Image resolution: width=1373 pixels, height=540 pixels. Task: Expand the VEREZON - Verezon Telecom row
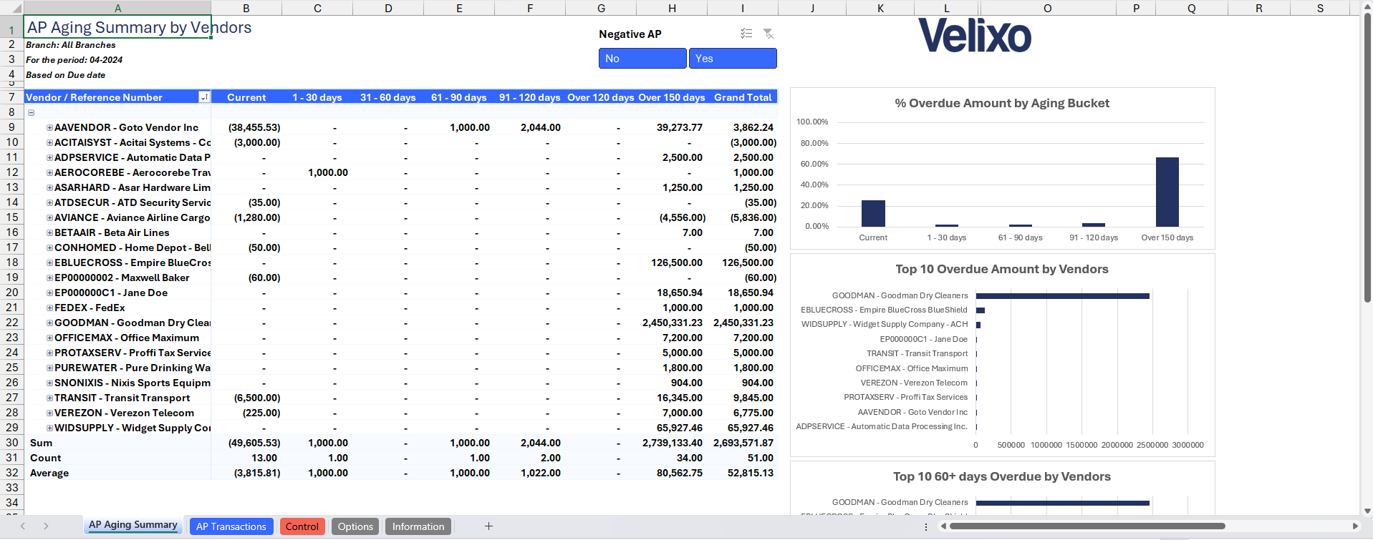(x=49, y=413)
